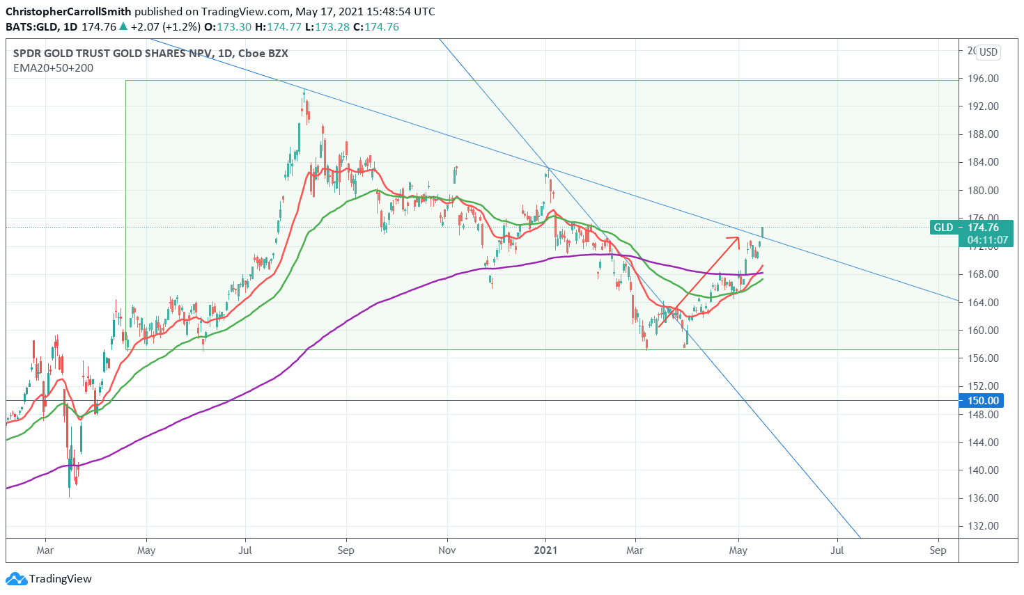The image size is (1024, 595).
Task: Click the EMA20+50+200 indicator label
Action: coord(53,68)
